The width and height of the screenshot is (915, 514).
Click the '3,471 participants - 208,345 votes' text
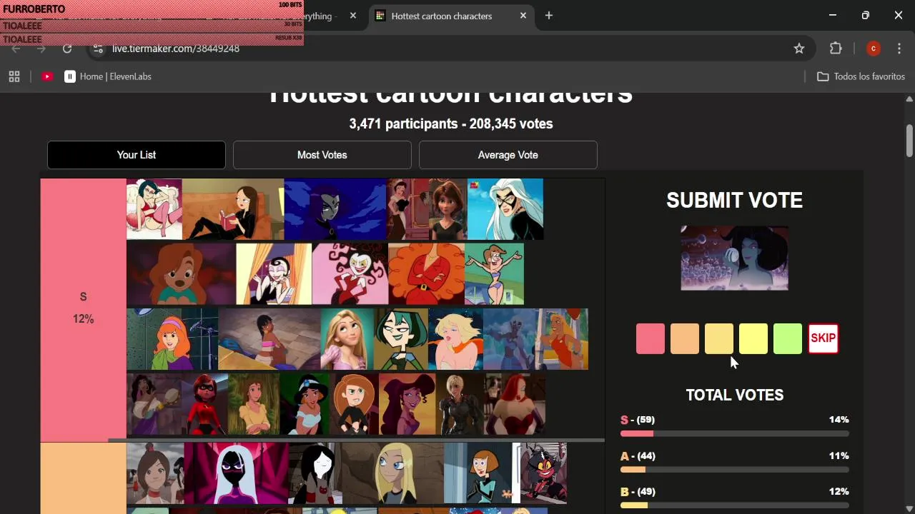pyautogui.click(x=451, y=124)
